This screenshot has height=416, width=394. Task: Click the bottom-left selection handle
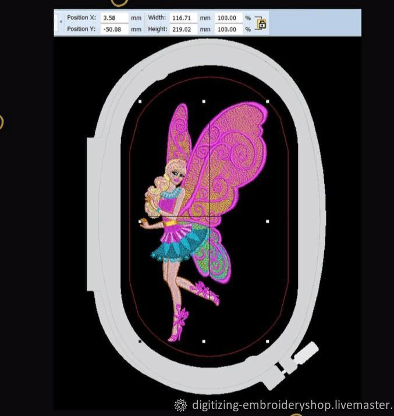[140, 342]
